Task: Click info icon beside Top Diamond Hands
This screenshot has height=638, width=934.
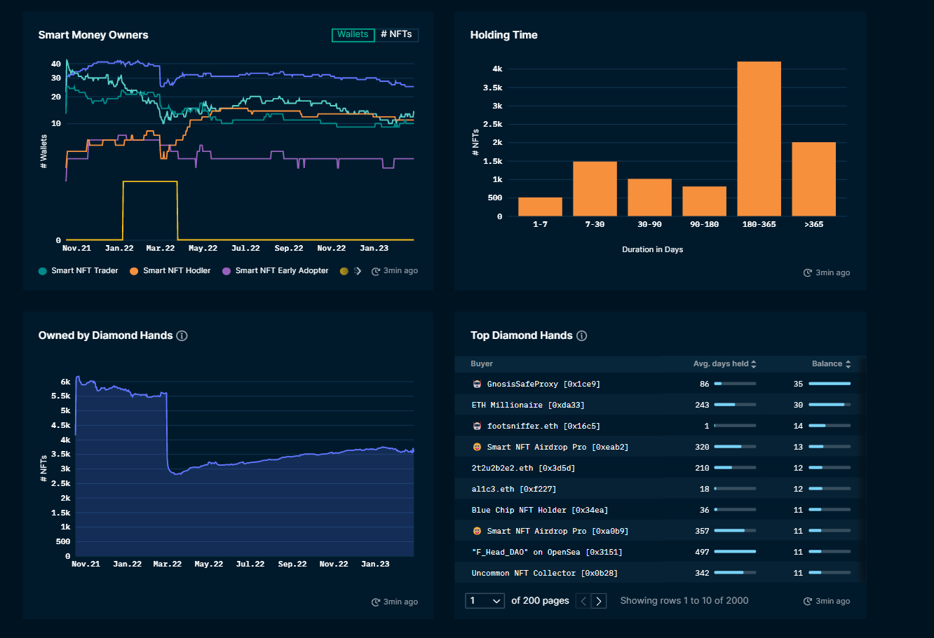Action: [x=581, y=335]
